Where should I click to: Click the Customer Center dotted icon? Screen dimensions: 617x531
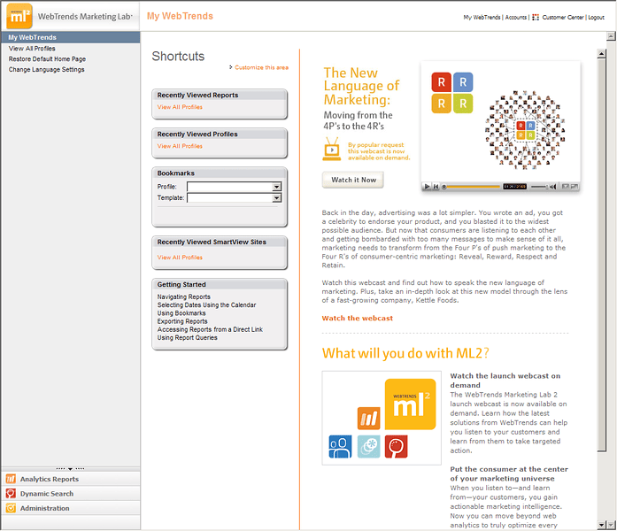pyautogui.click(x=536, y=18)
